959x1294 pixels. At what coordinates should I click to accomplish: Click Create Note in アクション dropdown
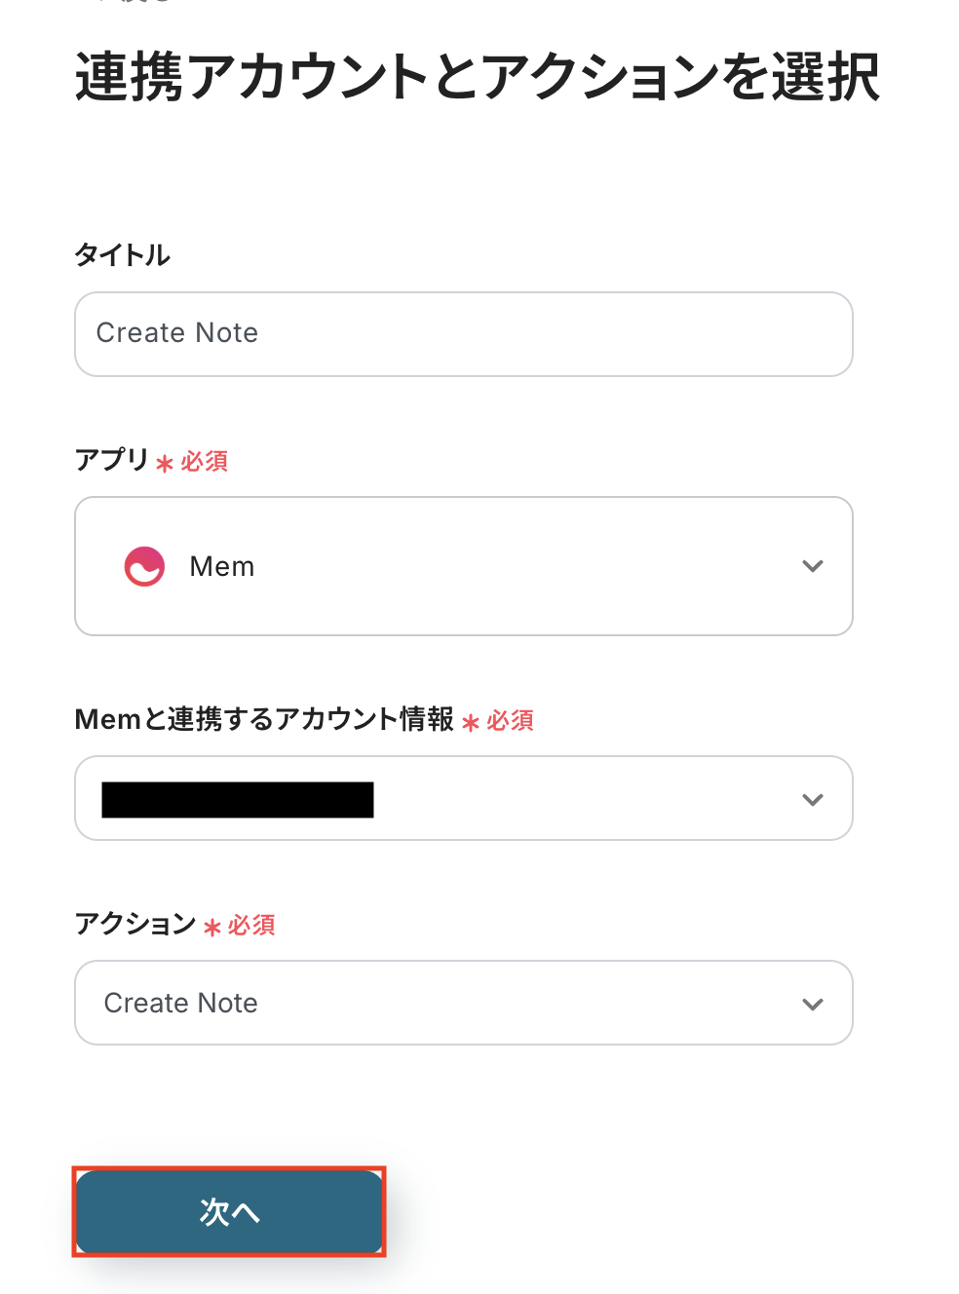coord(181,1004)
